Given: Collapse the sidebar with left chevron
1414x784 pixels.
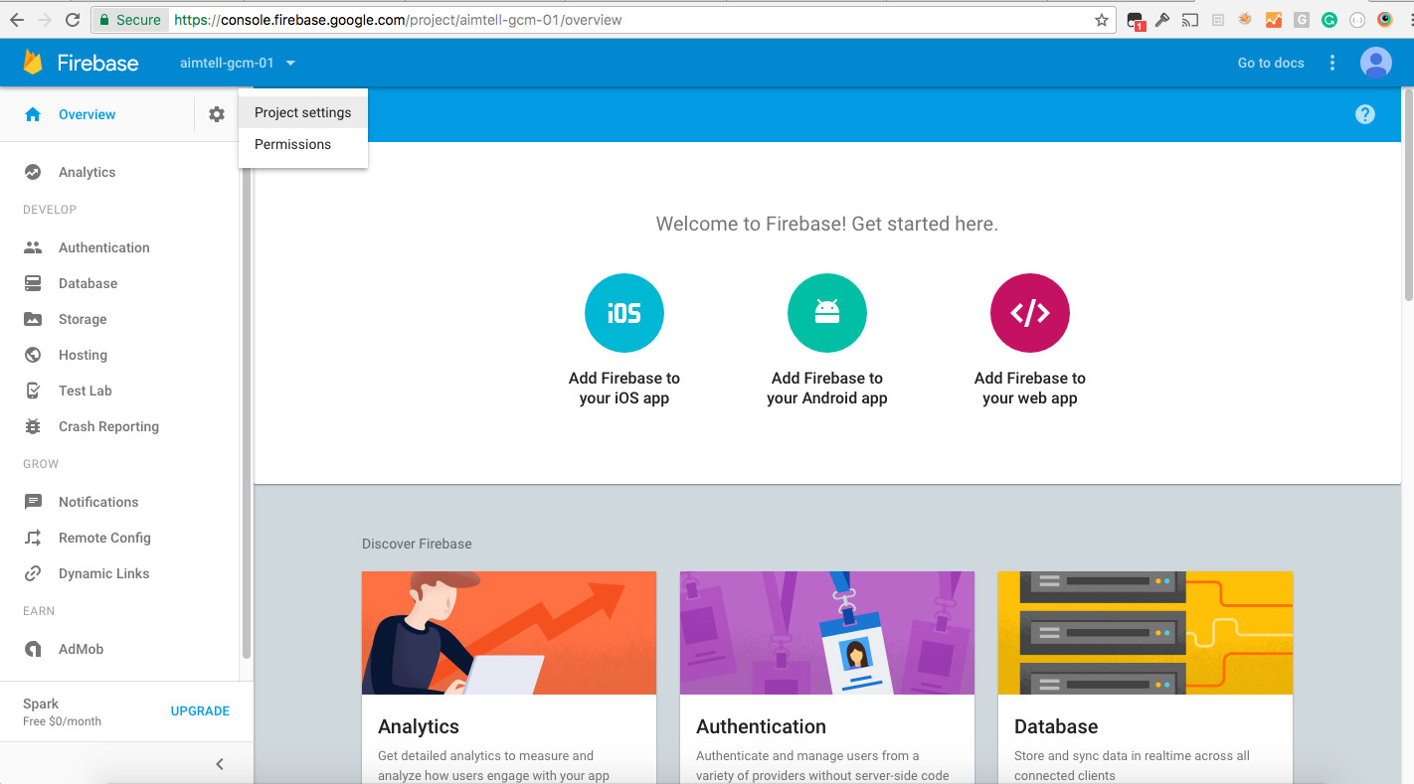Looking at the screenshot, I should click(220, 764).
